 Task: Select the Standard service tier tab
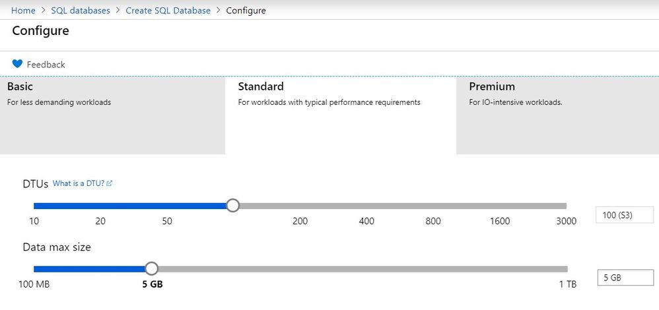(x=340, y=115)
